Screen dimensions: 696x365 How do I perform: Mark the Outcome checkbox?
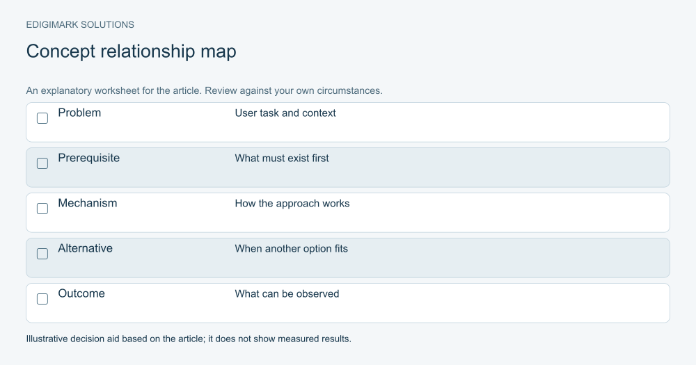click(x=42, y=299)
